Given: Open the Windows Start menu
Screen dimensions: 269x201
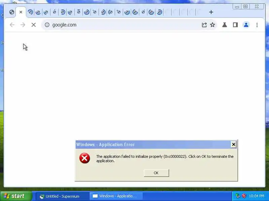Looking at the screenshot, I should pyautogui.click(x=16, y=196).
